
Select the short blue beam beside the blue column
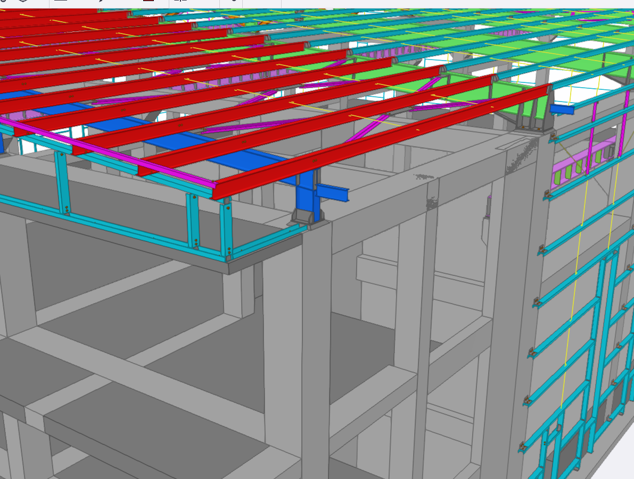(x=333, y=192)
